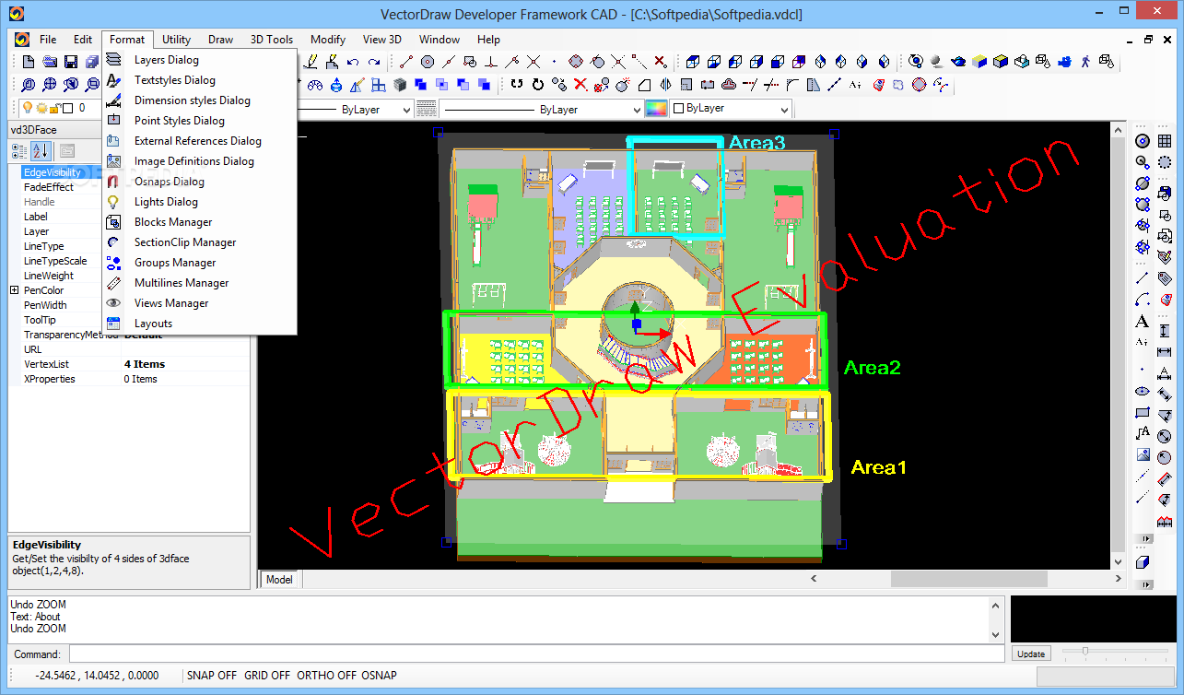
Task: Click the Redo arrow icon
Action: pyautogui.click(x=374, y=62)
